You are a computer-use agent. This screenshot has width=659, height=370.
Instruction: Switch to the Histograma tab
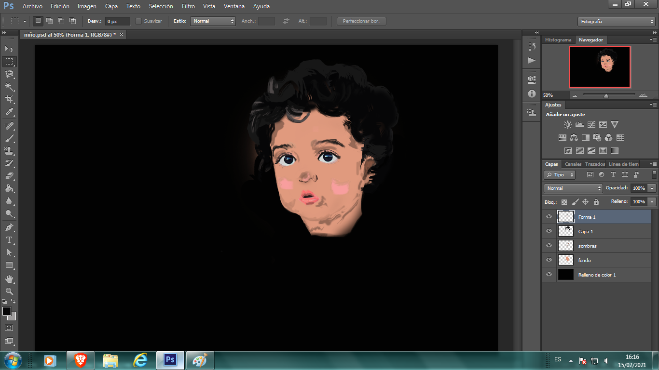[558, 40]
